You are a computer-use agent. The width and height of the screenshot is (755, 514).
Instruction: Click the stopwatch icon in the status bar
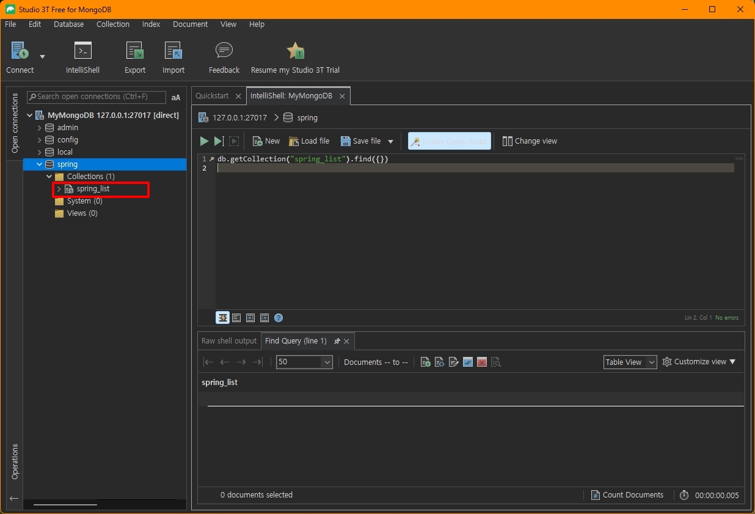(x=684, y=495)
